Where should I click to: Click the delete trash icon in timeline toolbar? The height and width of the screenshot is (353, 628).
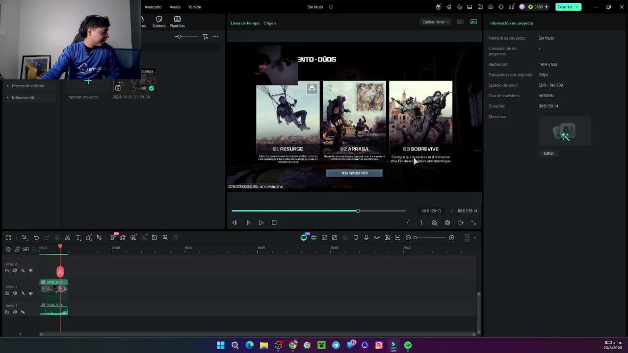(x=57, y=238)
